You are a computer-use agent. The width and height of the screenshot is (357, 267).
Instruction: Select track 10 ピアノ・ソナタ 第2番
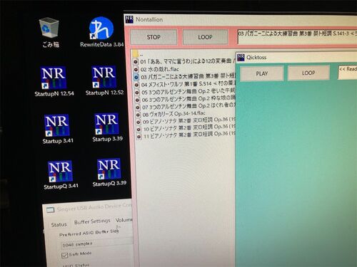(189, 128)
